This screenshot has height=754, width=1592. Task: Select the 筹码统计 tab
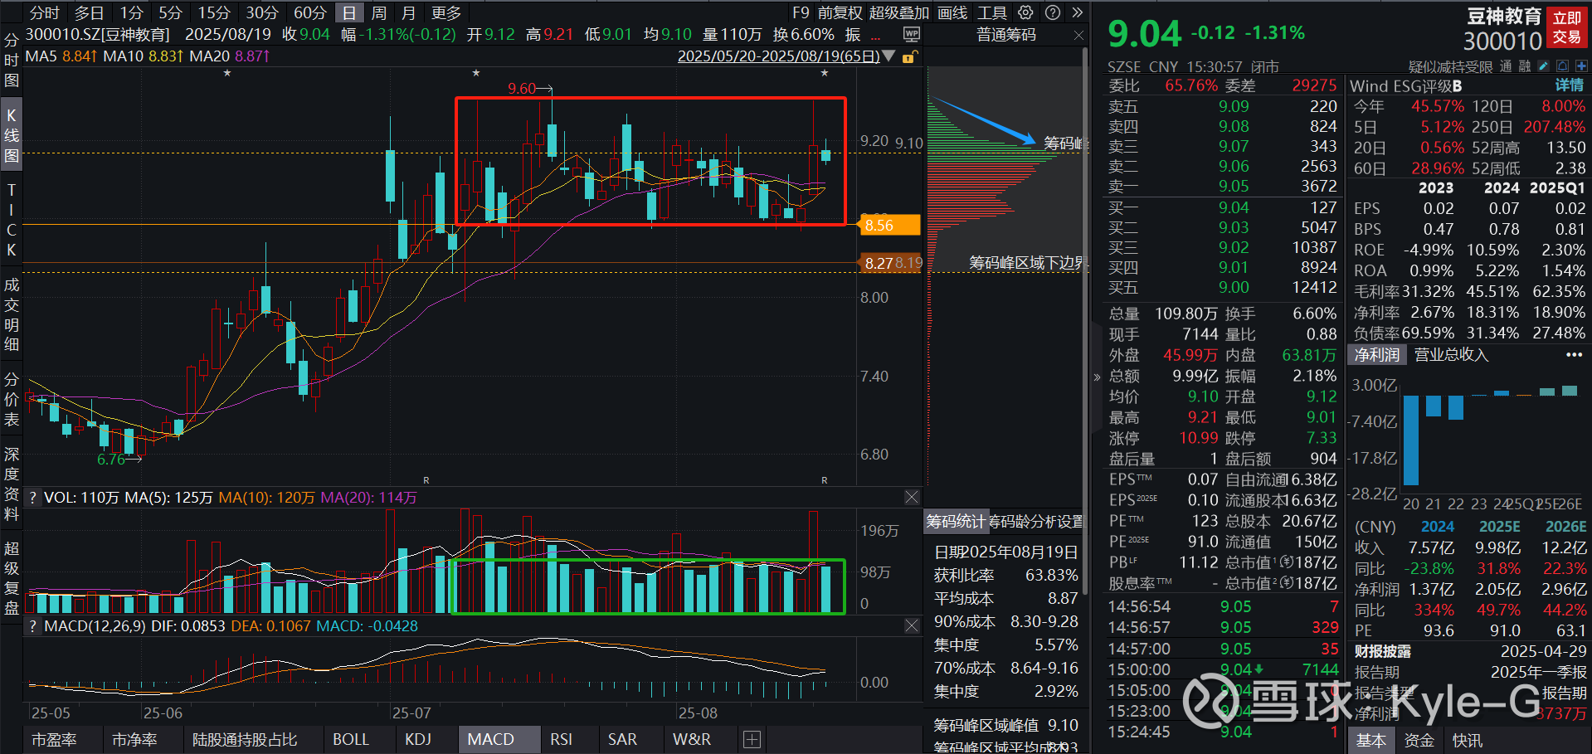point(955,521)
